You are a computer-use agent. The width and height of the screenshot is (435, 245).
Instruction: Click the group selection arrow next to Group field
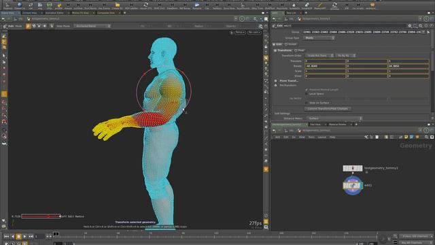click(429, 32)
